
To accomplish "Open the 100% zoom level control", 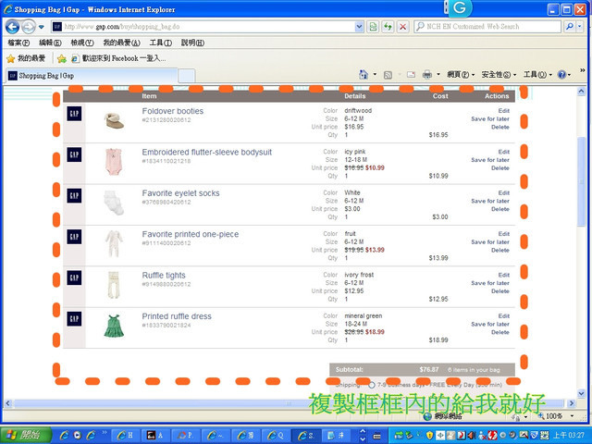I will (555, 416).
